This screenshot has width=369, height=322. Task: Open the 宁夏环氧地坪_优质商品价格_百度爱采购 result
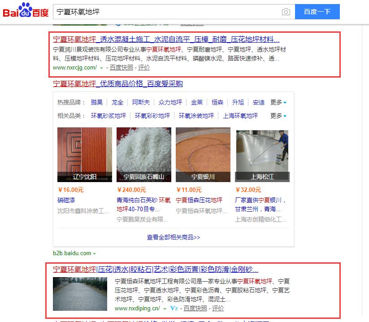tap(118, 83)
